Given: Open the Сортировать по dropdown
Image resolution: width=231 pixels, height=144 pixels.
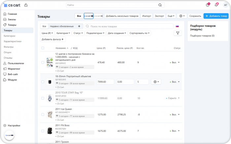Looking at the screenshot, I should click(139, 33).
